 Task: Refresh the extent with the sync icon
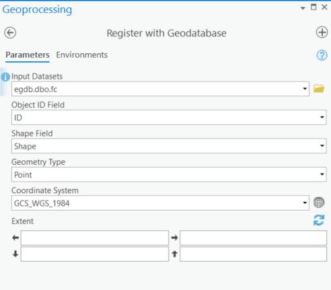(x=319, y=220)
